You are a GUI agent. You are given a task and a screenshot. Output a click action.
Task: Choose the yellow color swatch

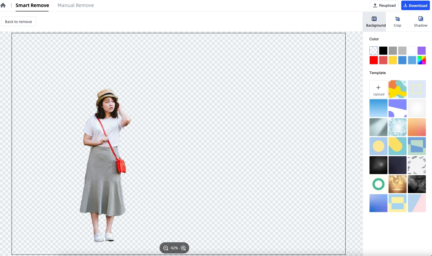pyautogui.click(x=393, y=60)
